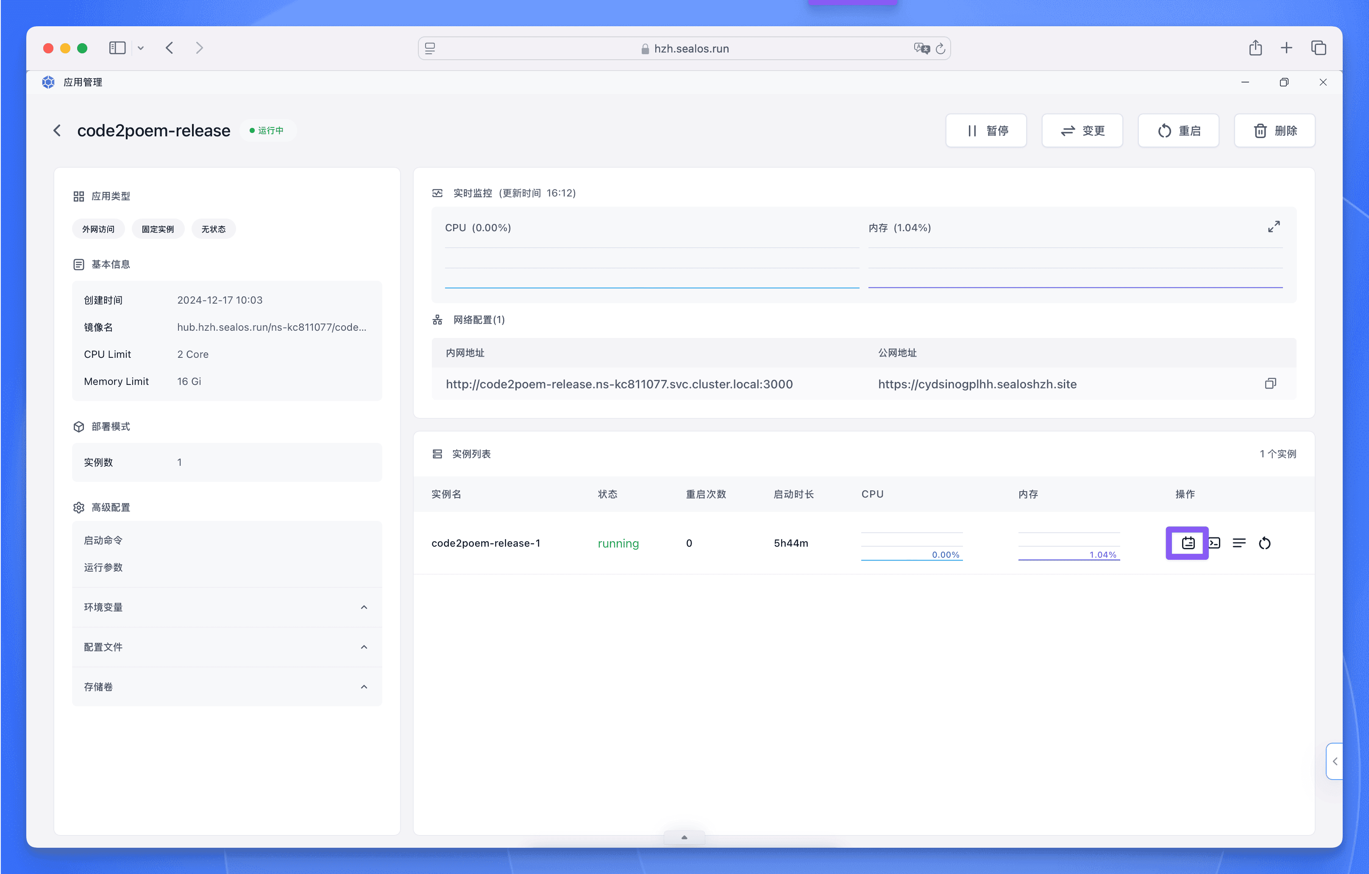Pause the application with 暂停
The height and width of the screenshot is (874, 1369).
[x=986, y=130]
